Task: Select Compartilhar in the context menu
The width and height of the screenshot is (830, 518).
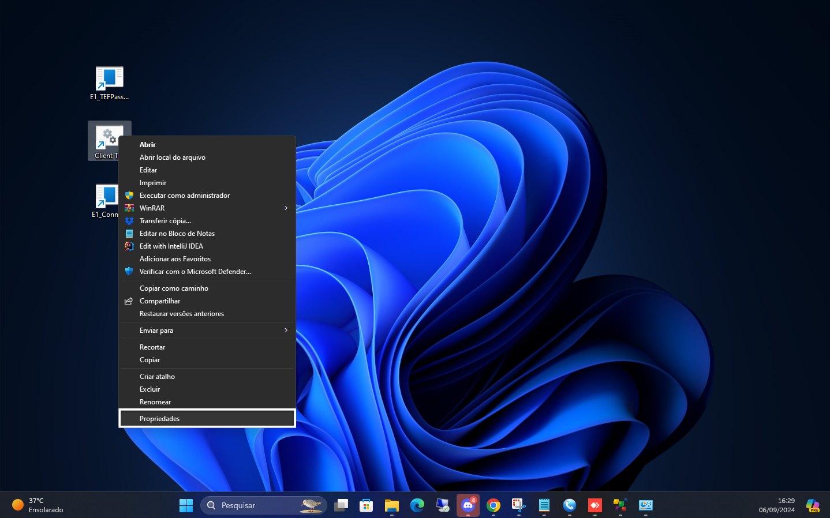Action: (207, 301)
